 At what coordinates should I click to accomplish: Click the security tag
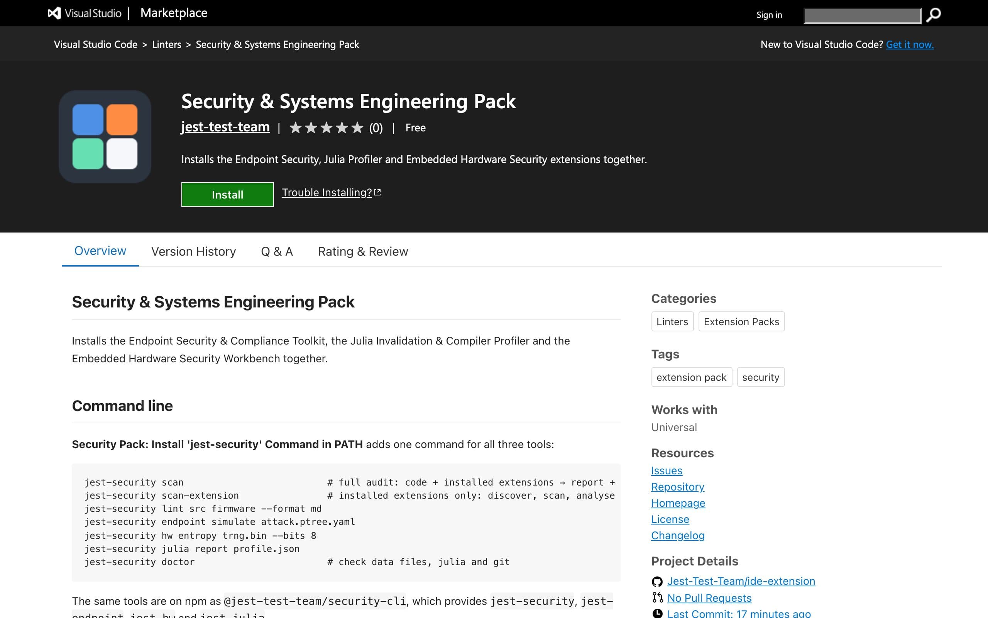click(761, 377)
